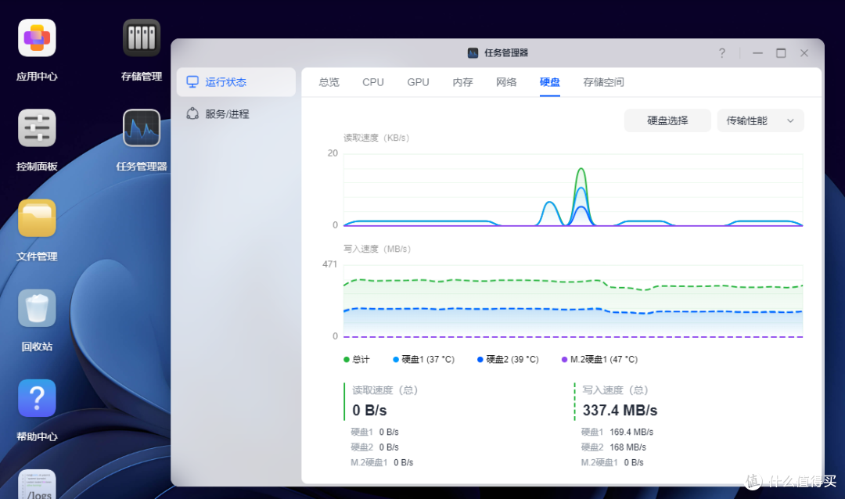The width and height of the screenshot is (845, 499).
Task: Switch to the CPU tab
Action: click(373, 82)
